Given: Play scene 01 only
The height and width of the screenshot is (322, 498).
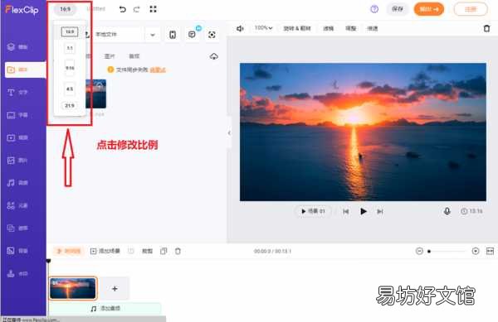Looking at the screenshot, I should click(x=313, y=211).
